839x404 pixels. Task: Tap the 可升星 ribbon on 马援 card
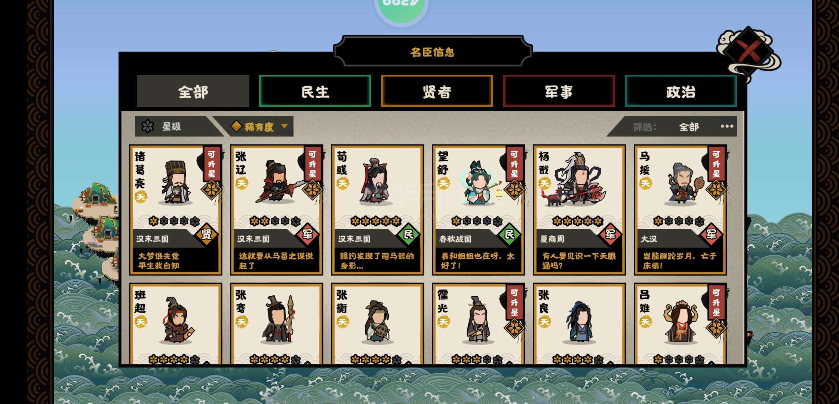[716, 164]
